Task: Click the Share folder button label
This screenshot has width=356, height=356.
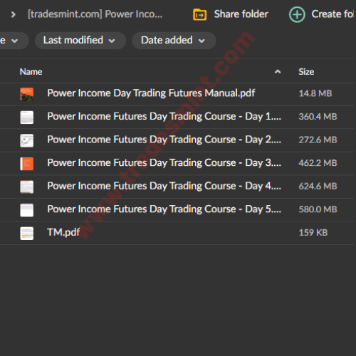Action: [241, 14]
